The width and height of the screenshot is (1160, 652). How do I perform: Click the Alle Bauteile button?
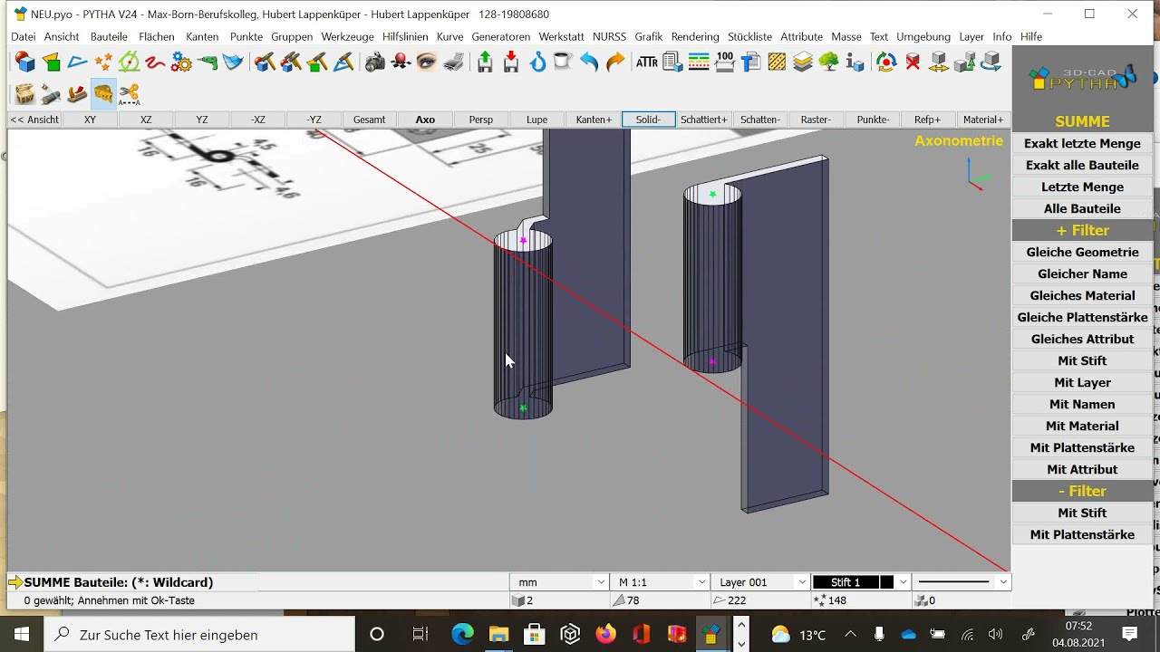click(x=1082, y=208)
